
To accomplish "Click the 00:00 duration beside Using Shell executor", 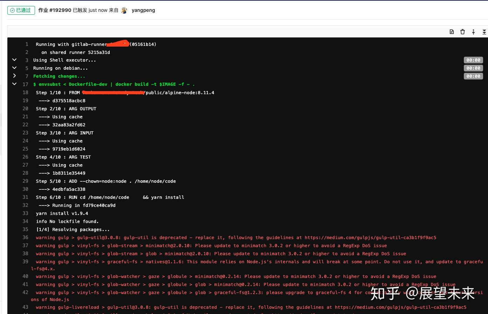I will tap(473, 60).
